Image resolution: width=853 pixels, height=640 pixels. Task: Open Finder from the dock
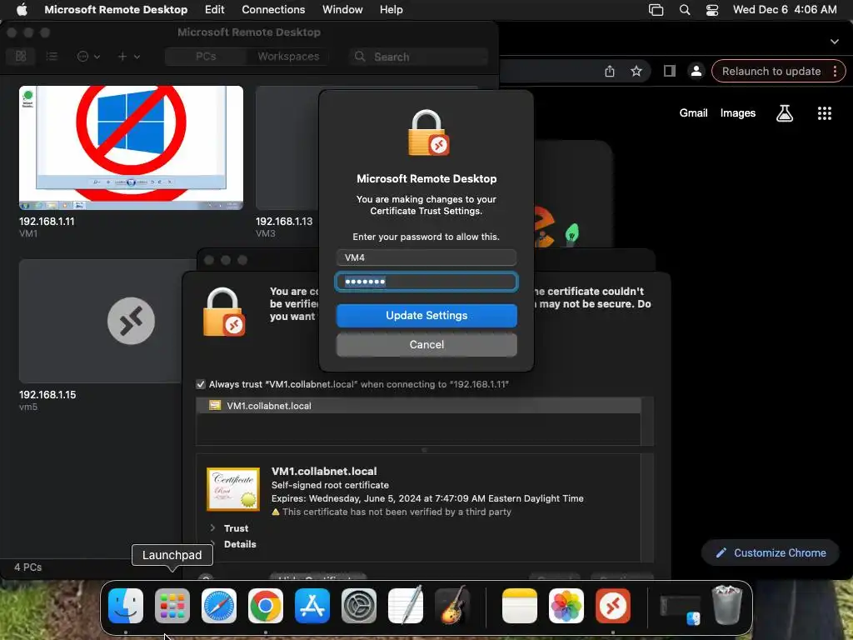126,606
